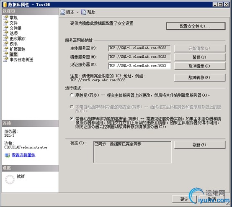Click the CLOUDLAB\administrator connection text

click(26, 147)
